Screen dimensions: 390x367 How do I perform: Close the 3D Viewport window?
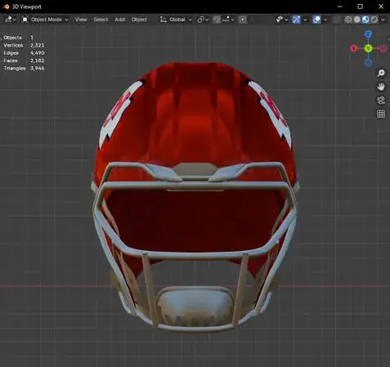point(381,7)
